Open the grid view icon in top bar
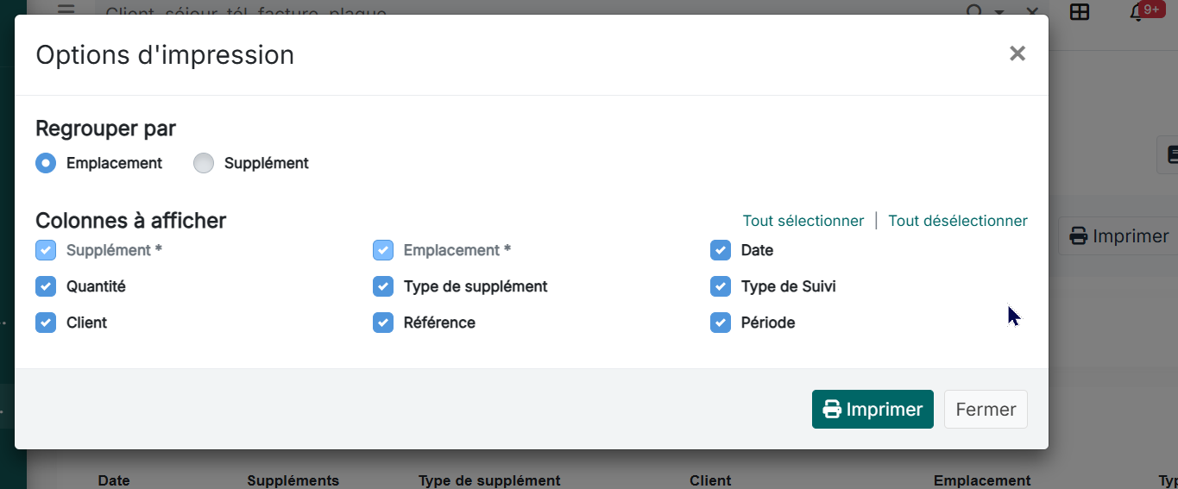The height and width of the screenshot is (489, 1178). coord(1079,11)
